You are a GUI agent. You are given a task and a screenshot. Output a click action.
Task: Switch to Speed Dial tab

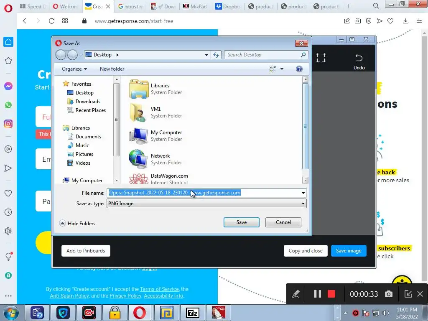pos(33,6)
